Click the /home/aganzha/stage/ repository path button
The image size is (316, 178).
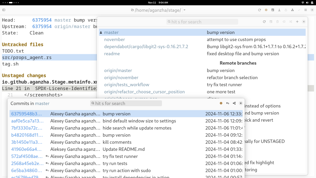[x=156, y=10]
